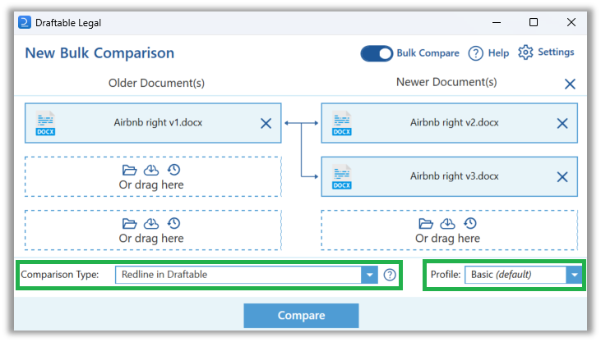The image size is (601, 342).
Task: Open Comparison Type dropdown arrow
Action: point(369,275)
